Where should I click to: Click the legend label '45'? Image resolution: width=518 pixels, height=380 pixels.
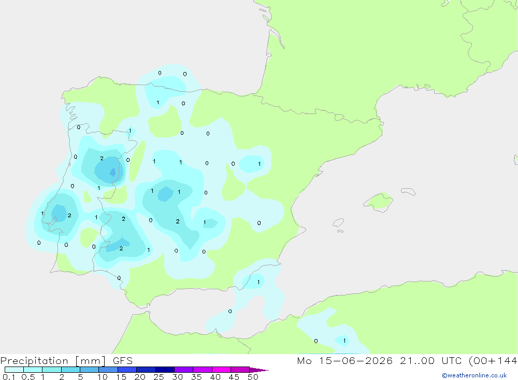tap(234, 377)
